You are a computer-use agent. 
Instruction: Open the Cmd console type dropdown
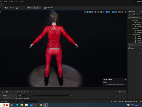pos(4,101)
